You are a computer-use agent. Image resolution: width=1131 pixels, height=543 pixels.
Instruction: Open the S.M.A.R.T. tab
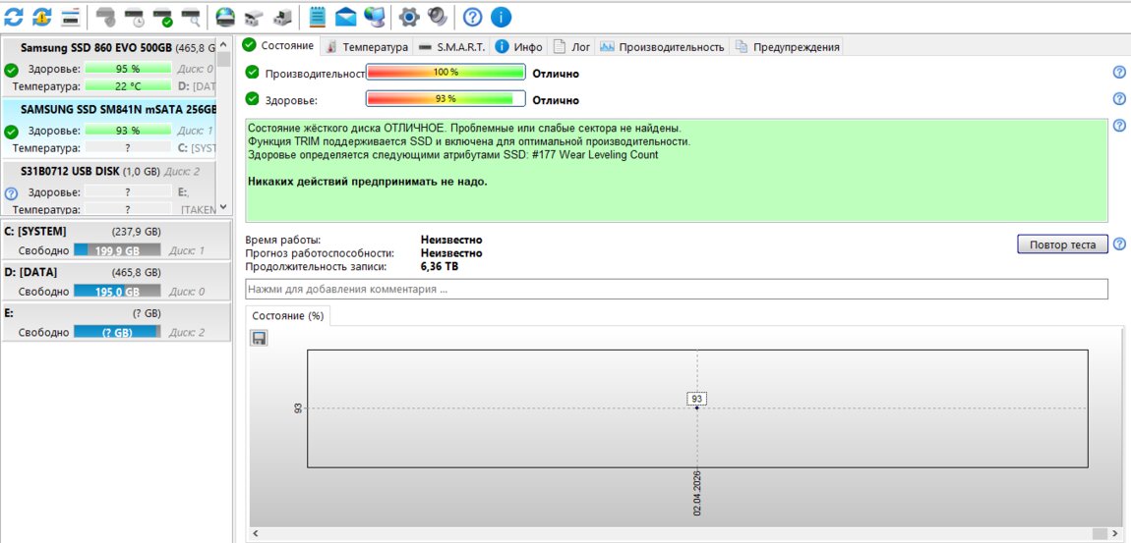click(451, 46)
